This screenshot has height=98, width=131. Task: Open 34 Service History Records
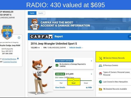pyautogui.click(x=114, y=58)
